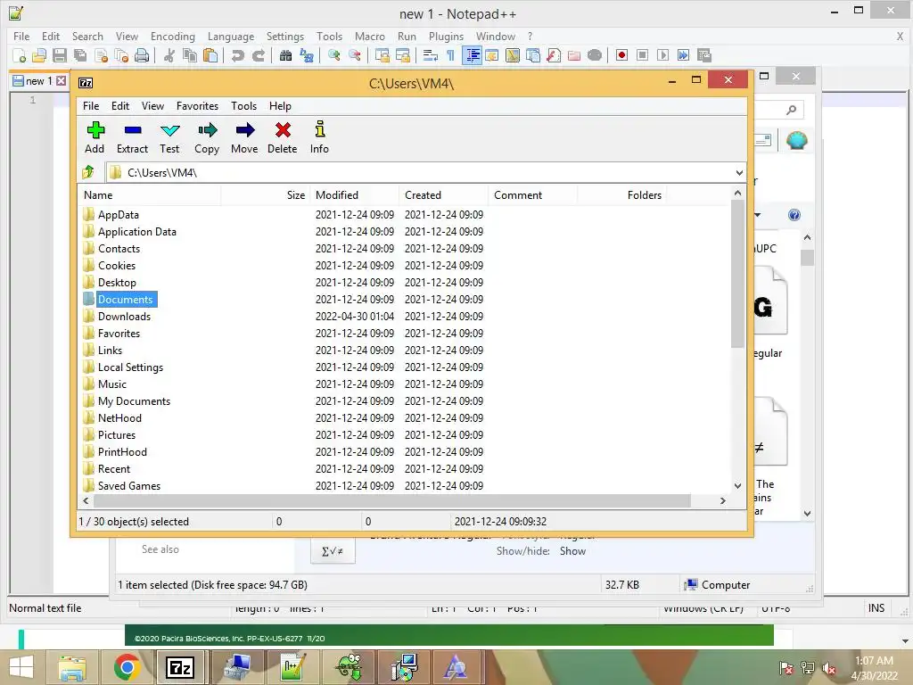
Task: Open File Explorer from the taskbar
Action: [72, 667]
